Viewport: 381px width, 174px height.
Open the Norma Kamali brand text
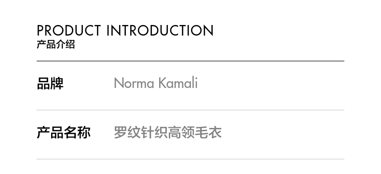156,83
